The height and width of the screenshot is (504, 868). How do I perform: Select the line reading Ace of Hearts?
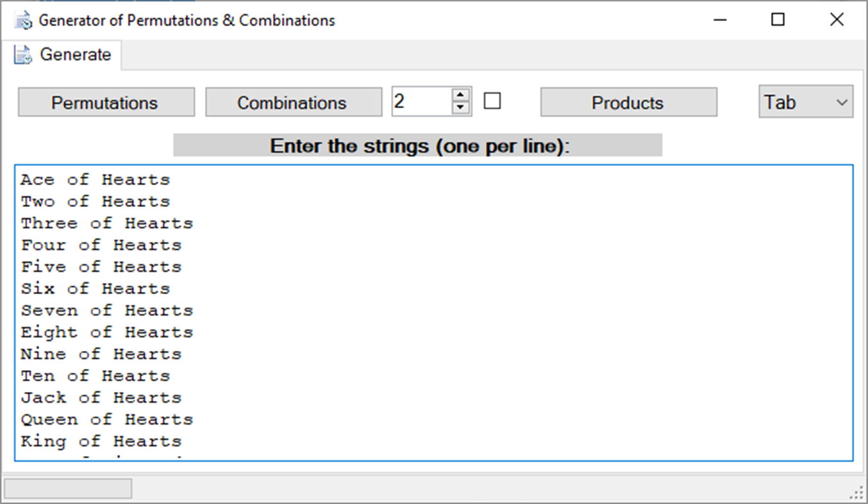[x=95, y=179]
